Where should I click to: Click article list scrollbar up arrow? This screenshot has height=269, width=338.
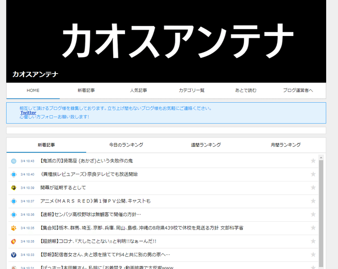(321, 158)
